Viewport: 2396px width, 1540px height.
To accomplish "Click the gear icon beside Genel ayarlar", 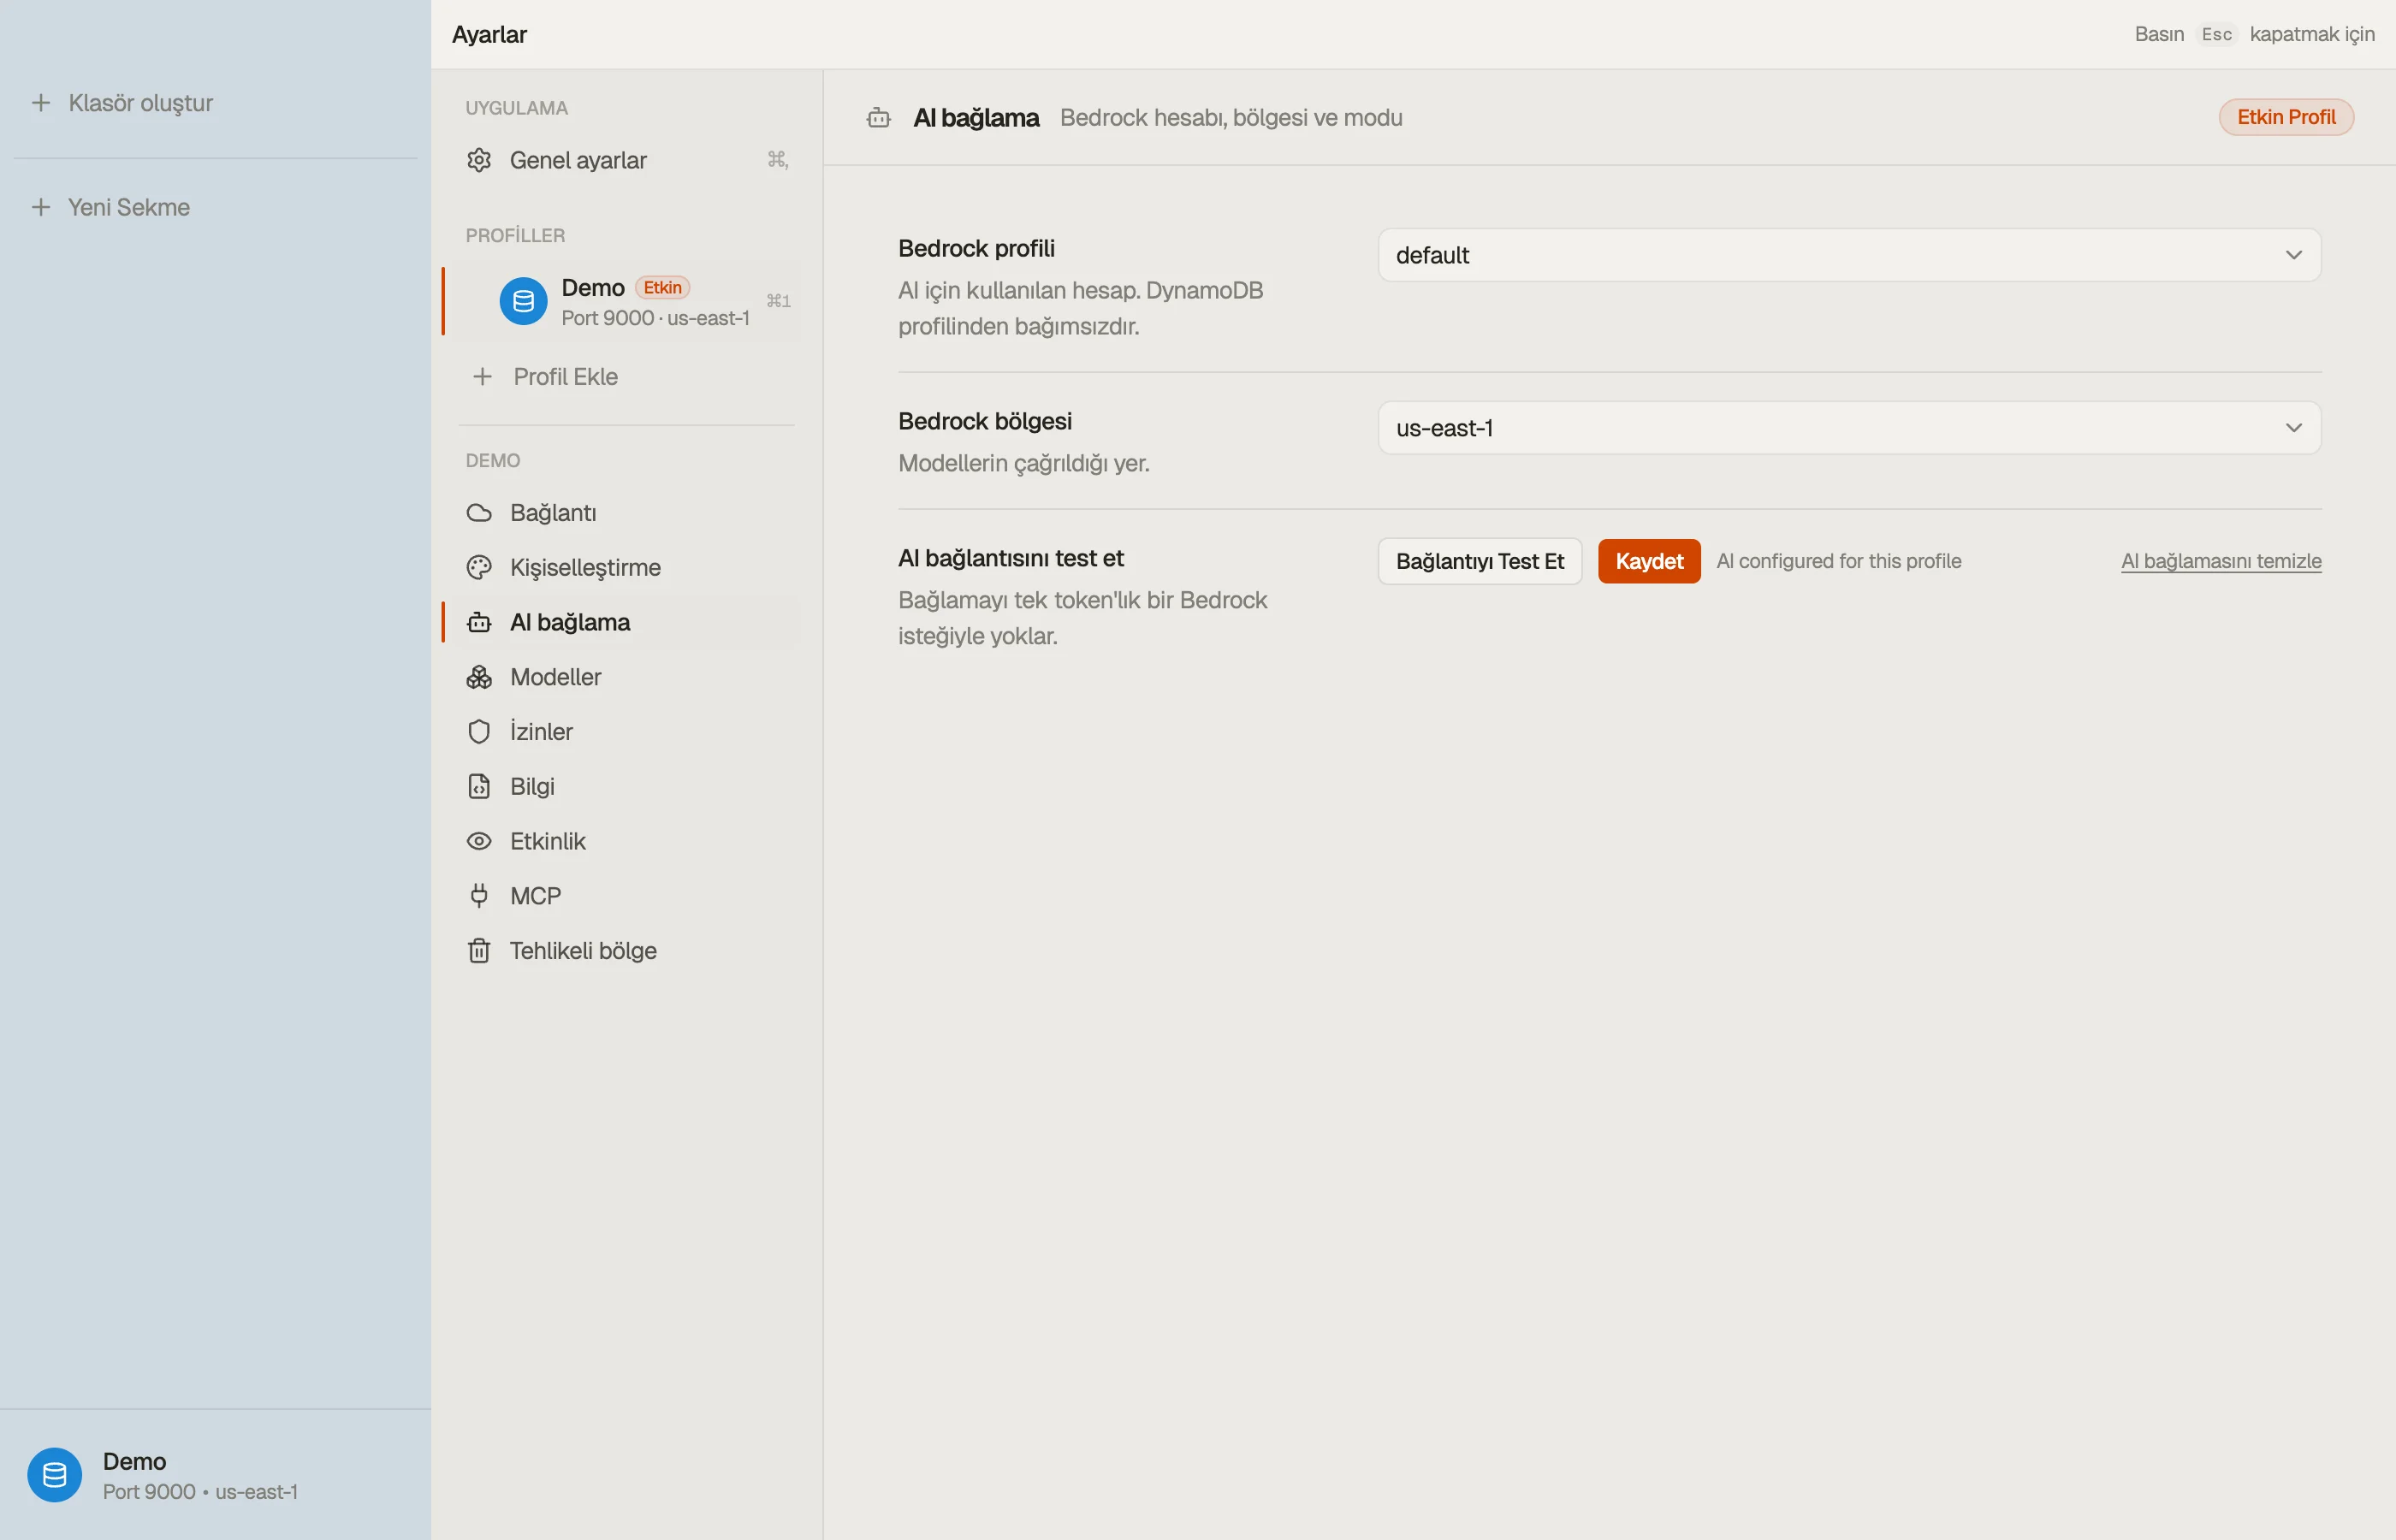I will point(479,160).
